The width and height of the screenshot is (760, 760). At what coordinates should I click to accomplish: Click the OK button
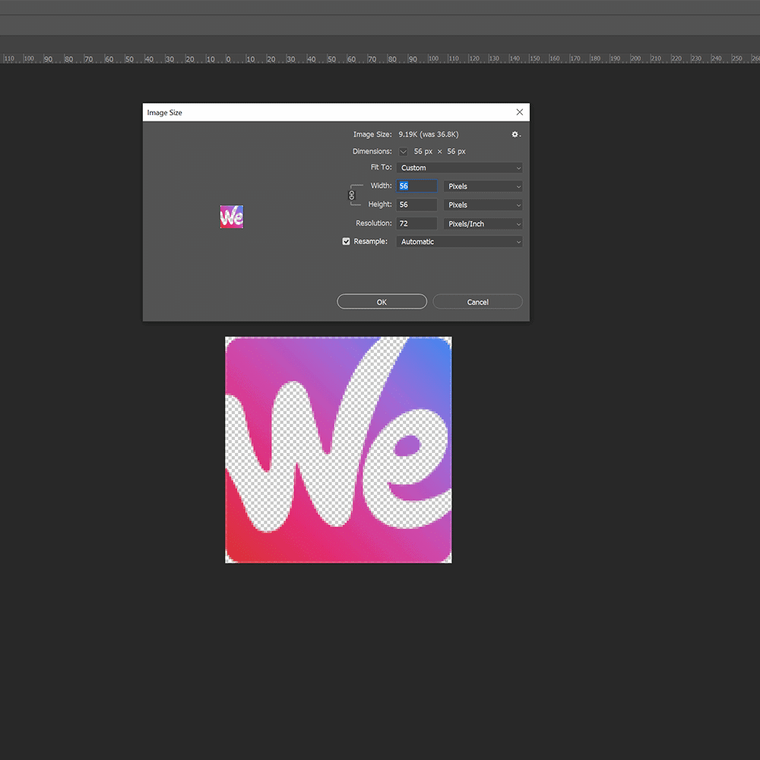click(382, 302)
